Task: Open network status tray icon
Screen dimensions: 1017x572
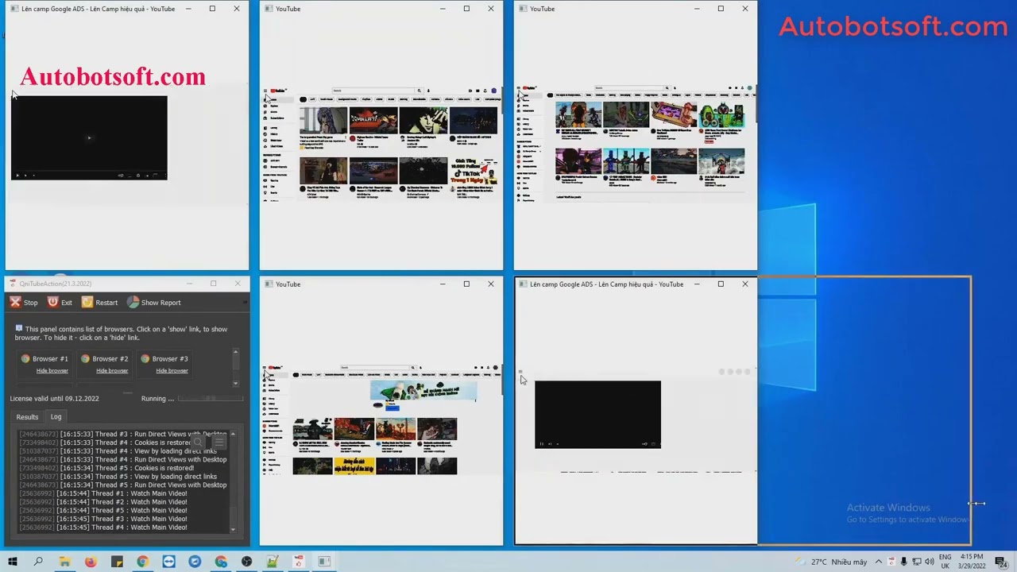Action: (x=916, y=562)
